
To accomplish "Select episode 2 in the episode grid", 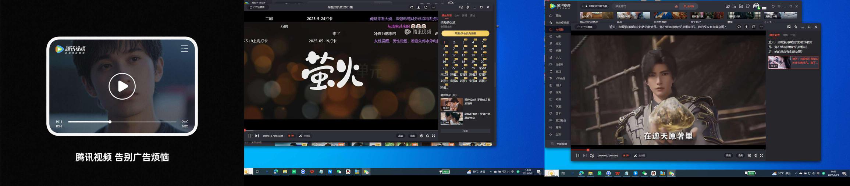I will coord(454,42).
